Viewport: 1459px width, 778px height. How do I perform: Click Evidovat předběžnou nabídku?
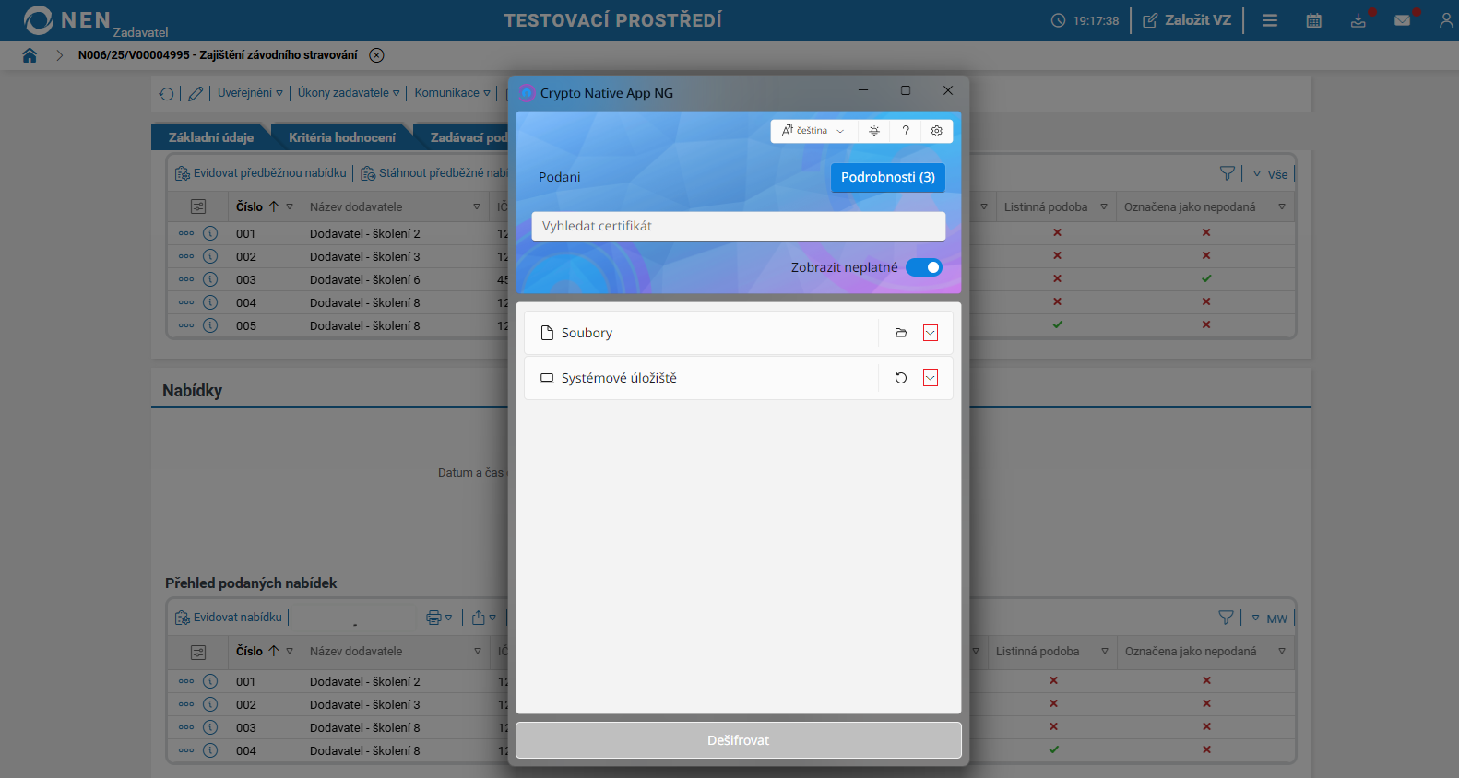[261, 173]
